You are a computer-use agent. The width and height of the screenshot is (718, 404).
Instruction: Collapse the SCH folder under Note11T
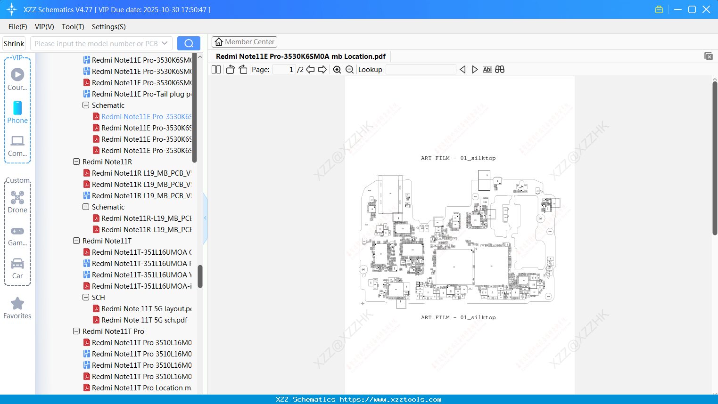point(86,297)
